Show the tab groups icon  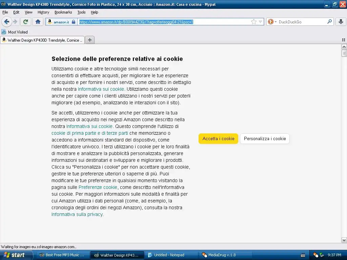point(344,40)
